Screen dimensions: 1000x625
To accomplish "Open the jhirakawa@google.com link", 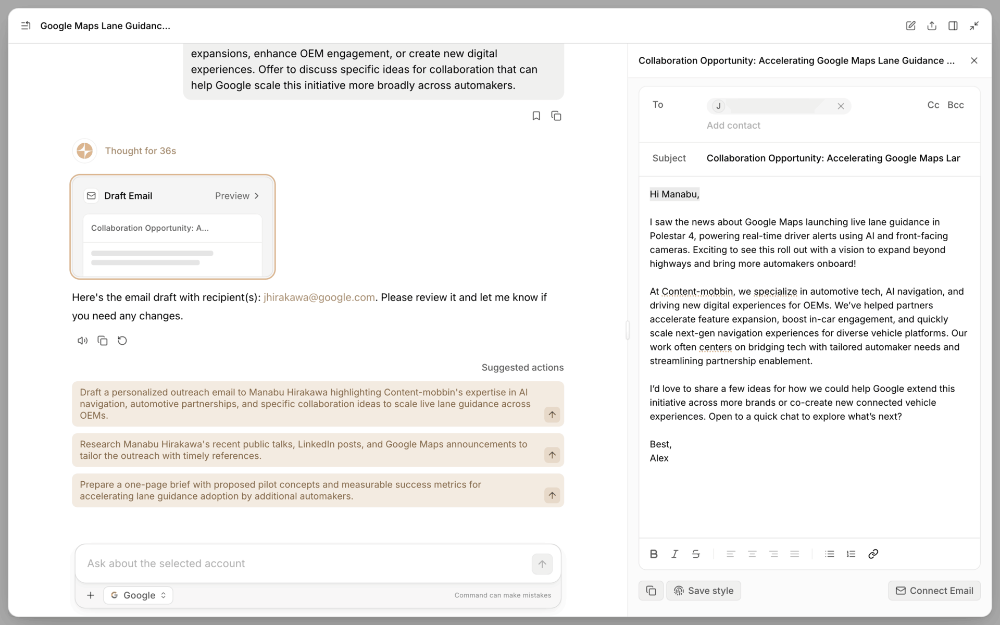I will tap(319, 297).
